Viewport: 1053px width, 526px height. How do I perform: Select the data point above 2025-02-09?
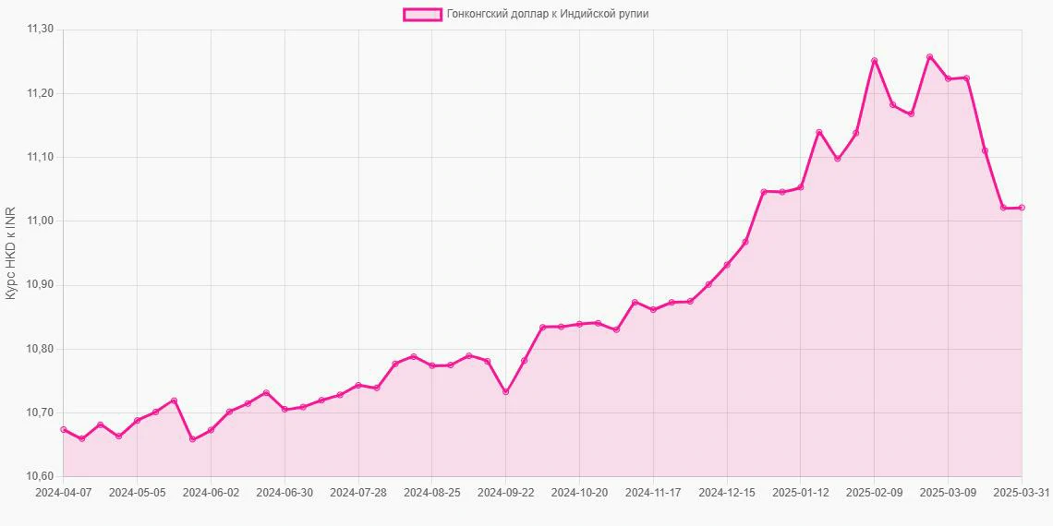tap(874, 61)
